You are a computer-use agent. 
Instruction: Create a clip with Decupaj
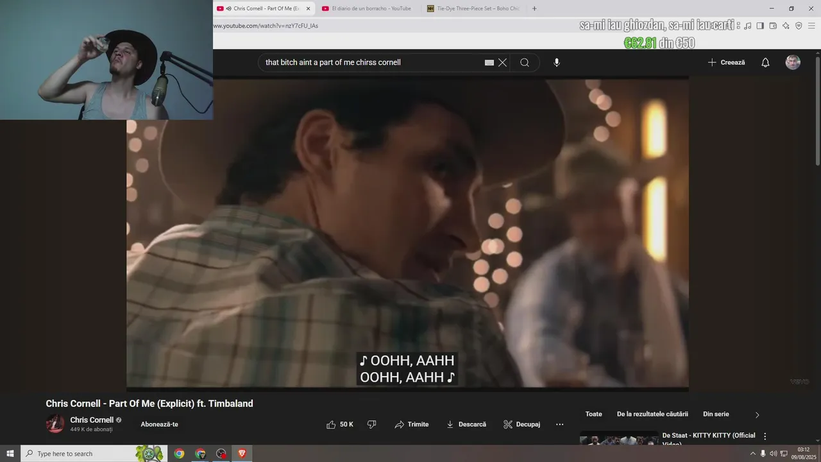(x=521, y=424)
